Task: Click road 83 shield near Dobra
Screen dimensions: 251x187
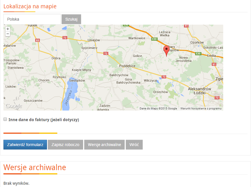Action: tap(38, 40)
